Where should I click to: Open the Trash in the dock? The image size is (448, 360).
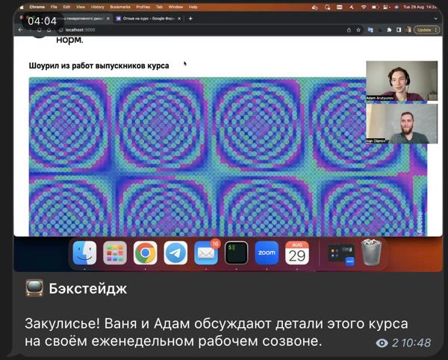(x=371, y=254)
